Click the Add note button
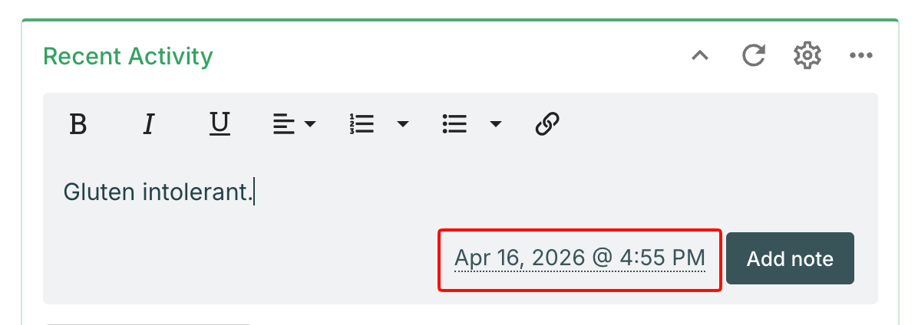 click(x=790, y=258)
